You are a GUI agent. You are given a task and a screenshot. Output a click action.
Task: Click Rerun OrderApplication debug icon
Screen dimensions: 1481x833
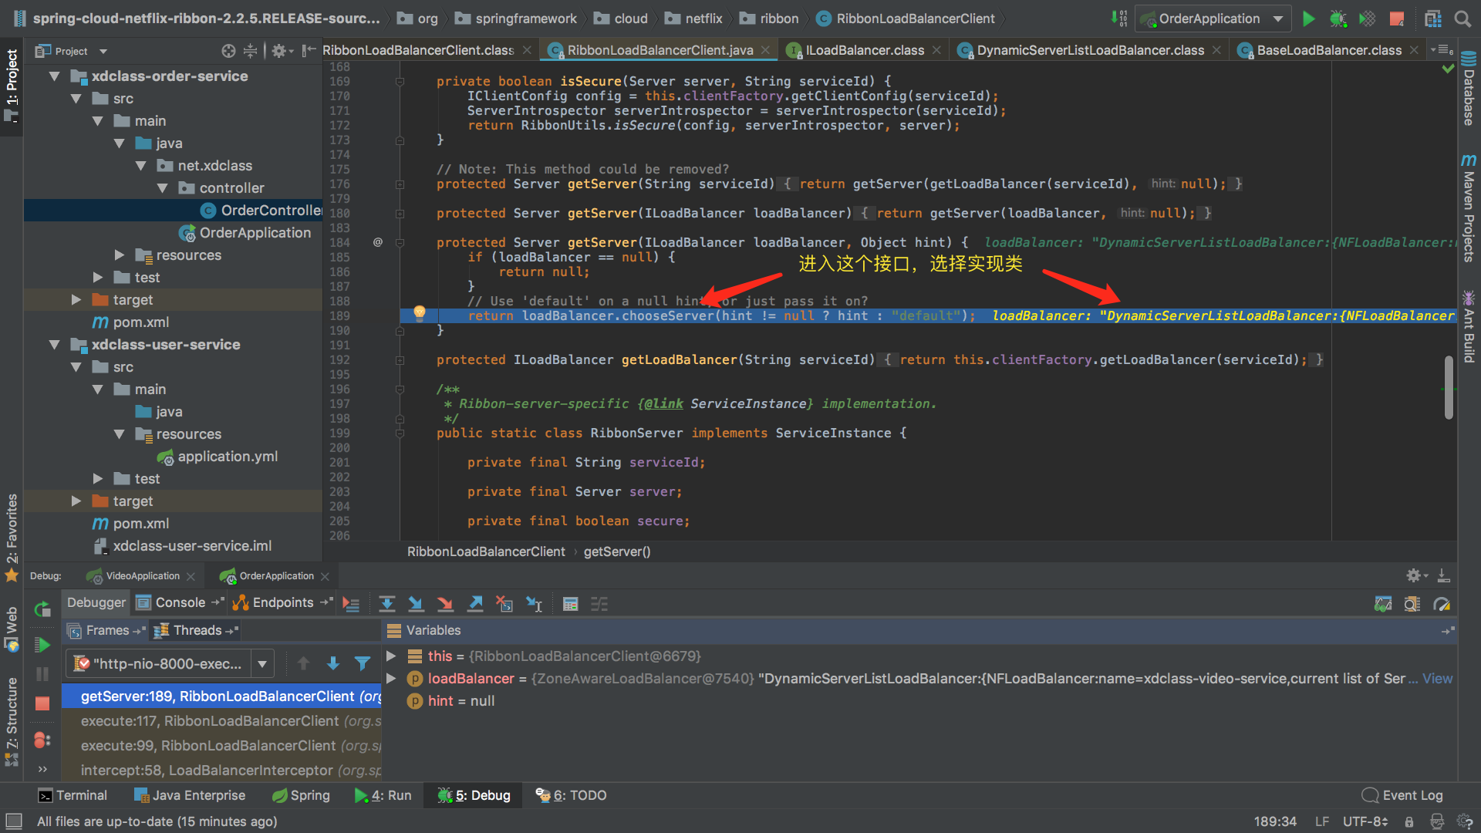42,609
